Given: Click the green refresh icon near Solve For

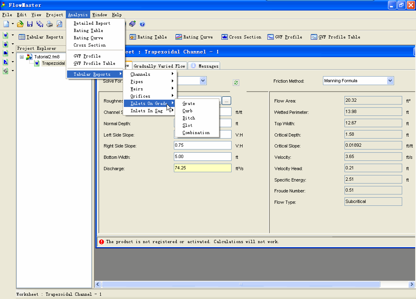Looking at the screenshot, I should (236, 83).
